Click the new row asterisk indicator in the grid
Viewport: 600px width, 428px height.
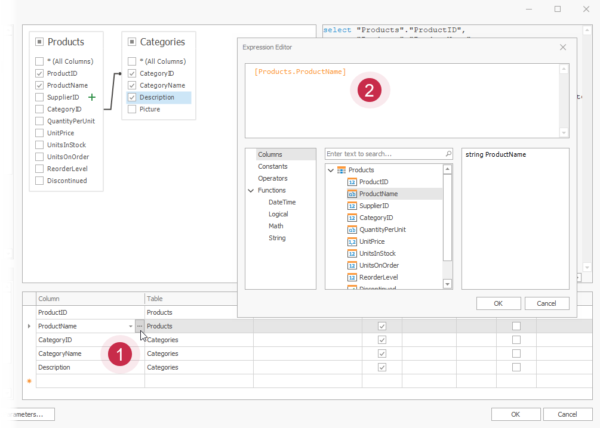coord(29,381)
